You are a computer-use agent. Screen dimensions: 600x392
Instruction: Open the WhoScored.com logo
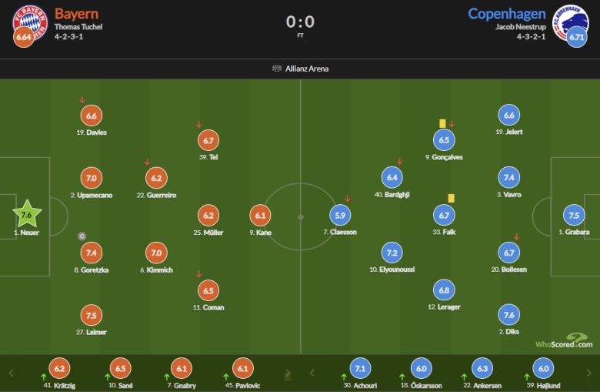tap(566, 342)
